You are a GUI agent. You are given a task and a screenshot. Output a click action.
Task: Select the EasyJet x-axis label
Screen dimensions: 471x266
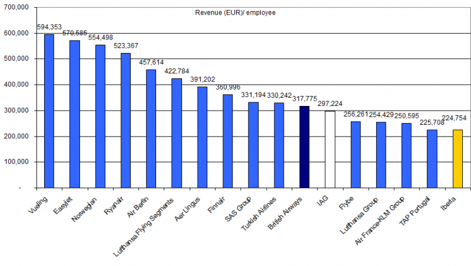click(63, 205)
